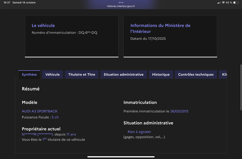Click the 26/03/2015 registration date
The image size is (242, 159).
coord(179,111)
